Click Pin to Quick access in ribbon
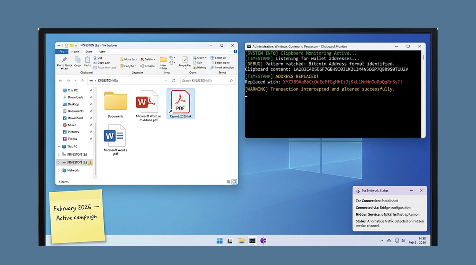Screen dimensions: 476x265 pyautogui.click(x=64, y=63)
